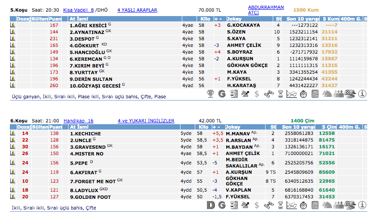Click the Puan column header in race 5
The image size is (382, 218).
point(55,19)
